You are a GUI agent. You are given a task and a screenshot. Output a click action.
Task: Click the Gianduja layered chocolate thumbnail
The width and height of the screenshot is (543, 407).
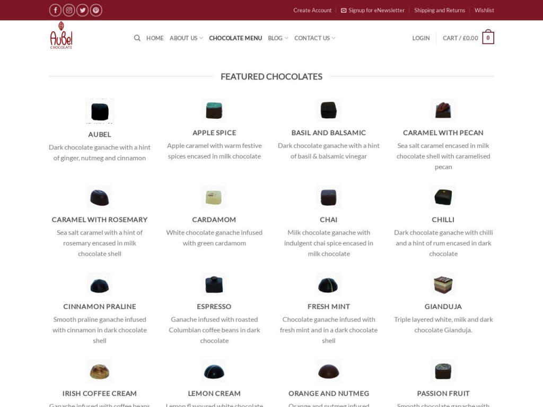[x=443, y=284]
